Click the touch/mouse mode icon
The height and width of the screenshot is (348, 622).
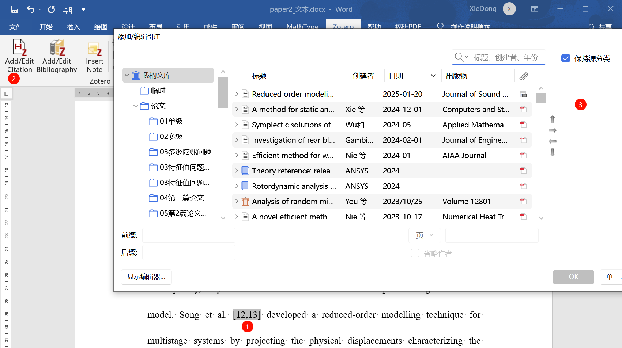[x=67, y=9]
